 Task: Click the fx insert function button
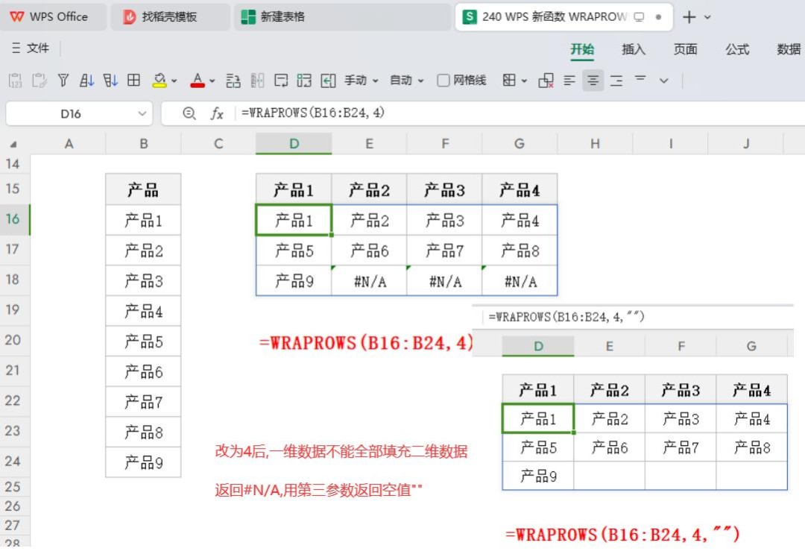(x=216, y=113)
